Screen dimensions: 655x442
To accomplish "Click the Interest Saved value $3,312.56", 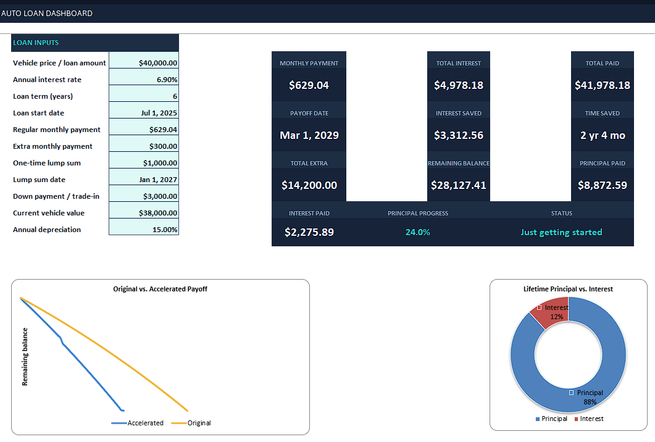I will (x=459, y=135).
